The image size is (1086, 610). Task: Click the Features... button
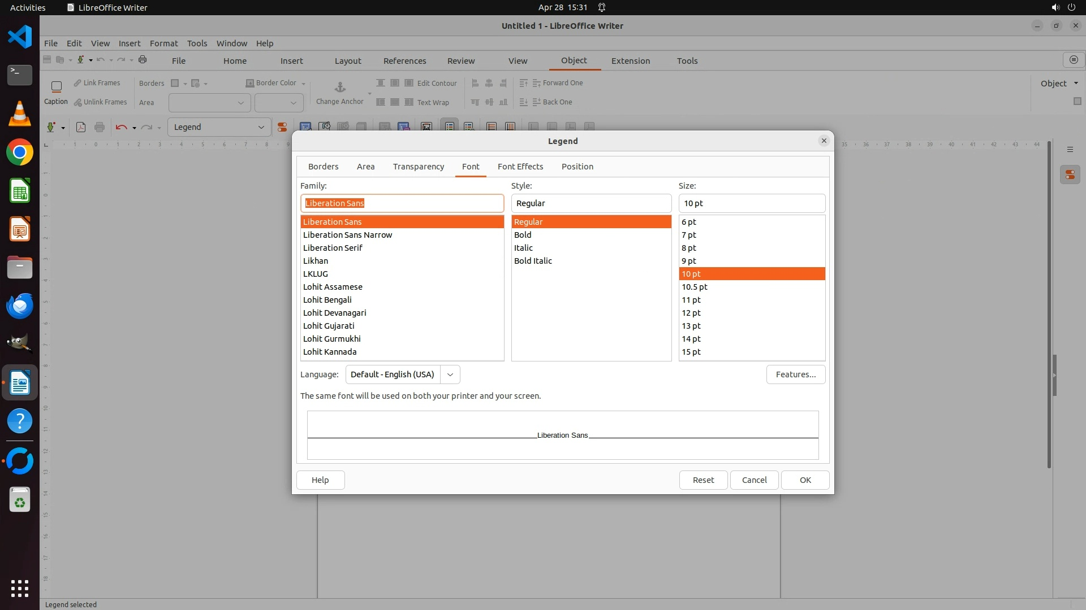click(x=795, y=374)
